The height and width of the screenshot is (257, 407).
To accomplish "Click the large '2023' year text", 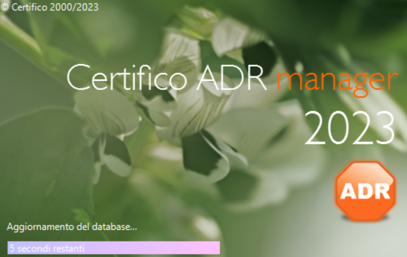I will (x=349, y=128).
